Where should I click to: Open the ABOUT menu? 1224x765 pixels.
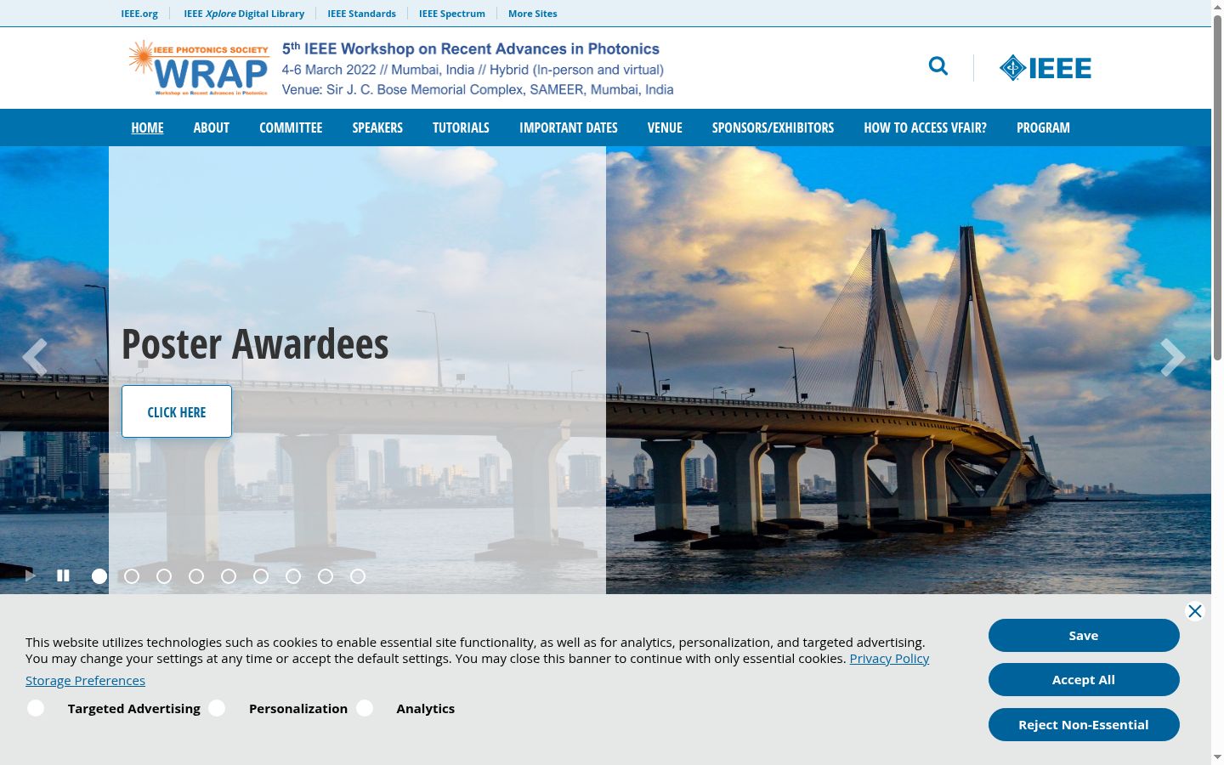pos(212,127)
